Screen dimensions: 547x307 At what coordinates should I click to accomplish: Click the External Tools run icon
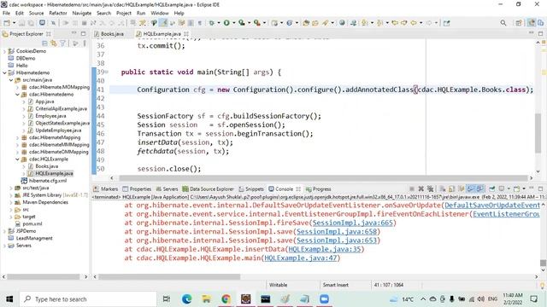[x=256, y=23]
